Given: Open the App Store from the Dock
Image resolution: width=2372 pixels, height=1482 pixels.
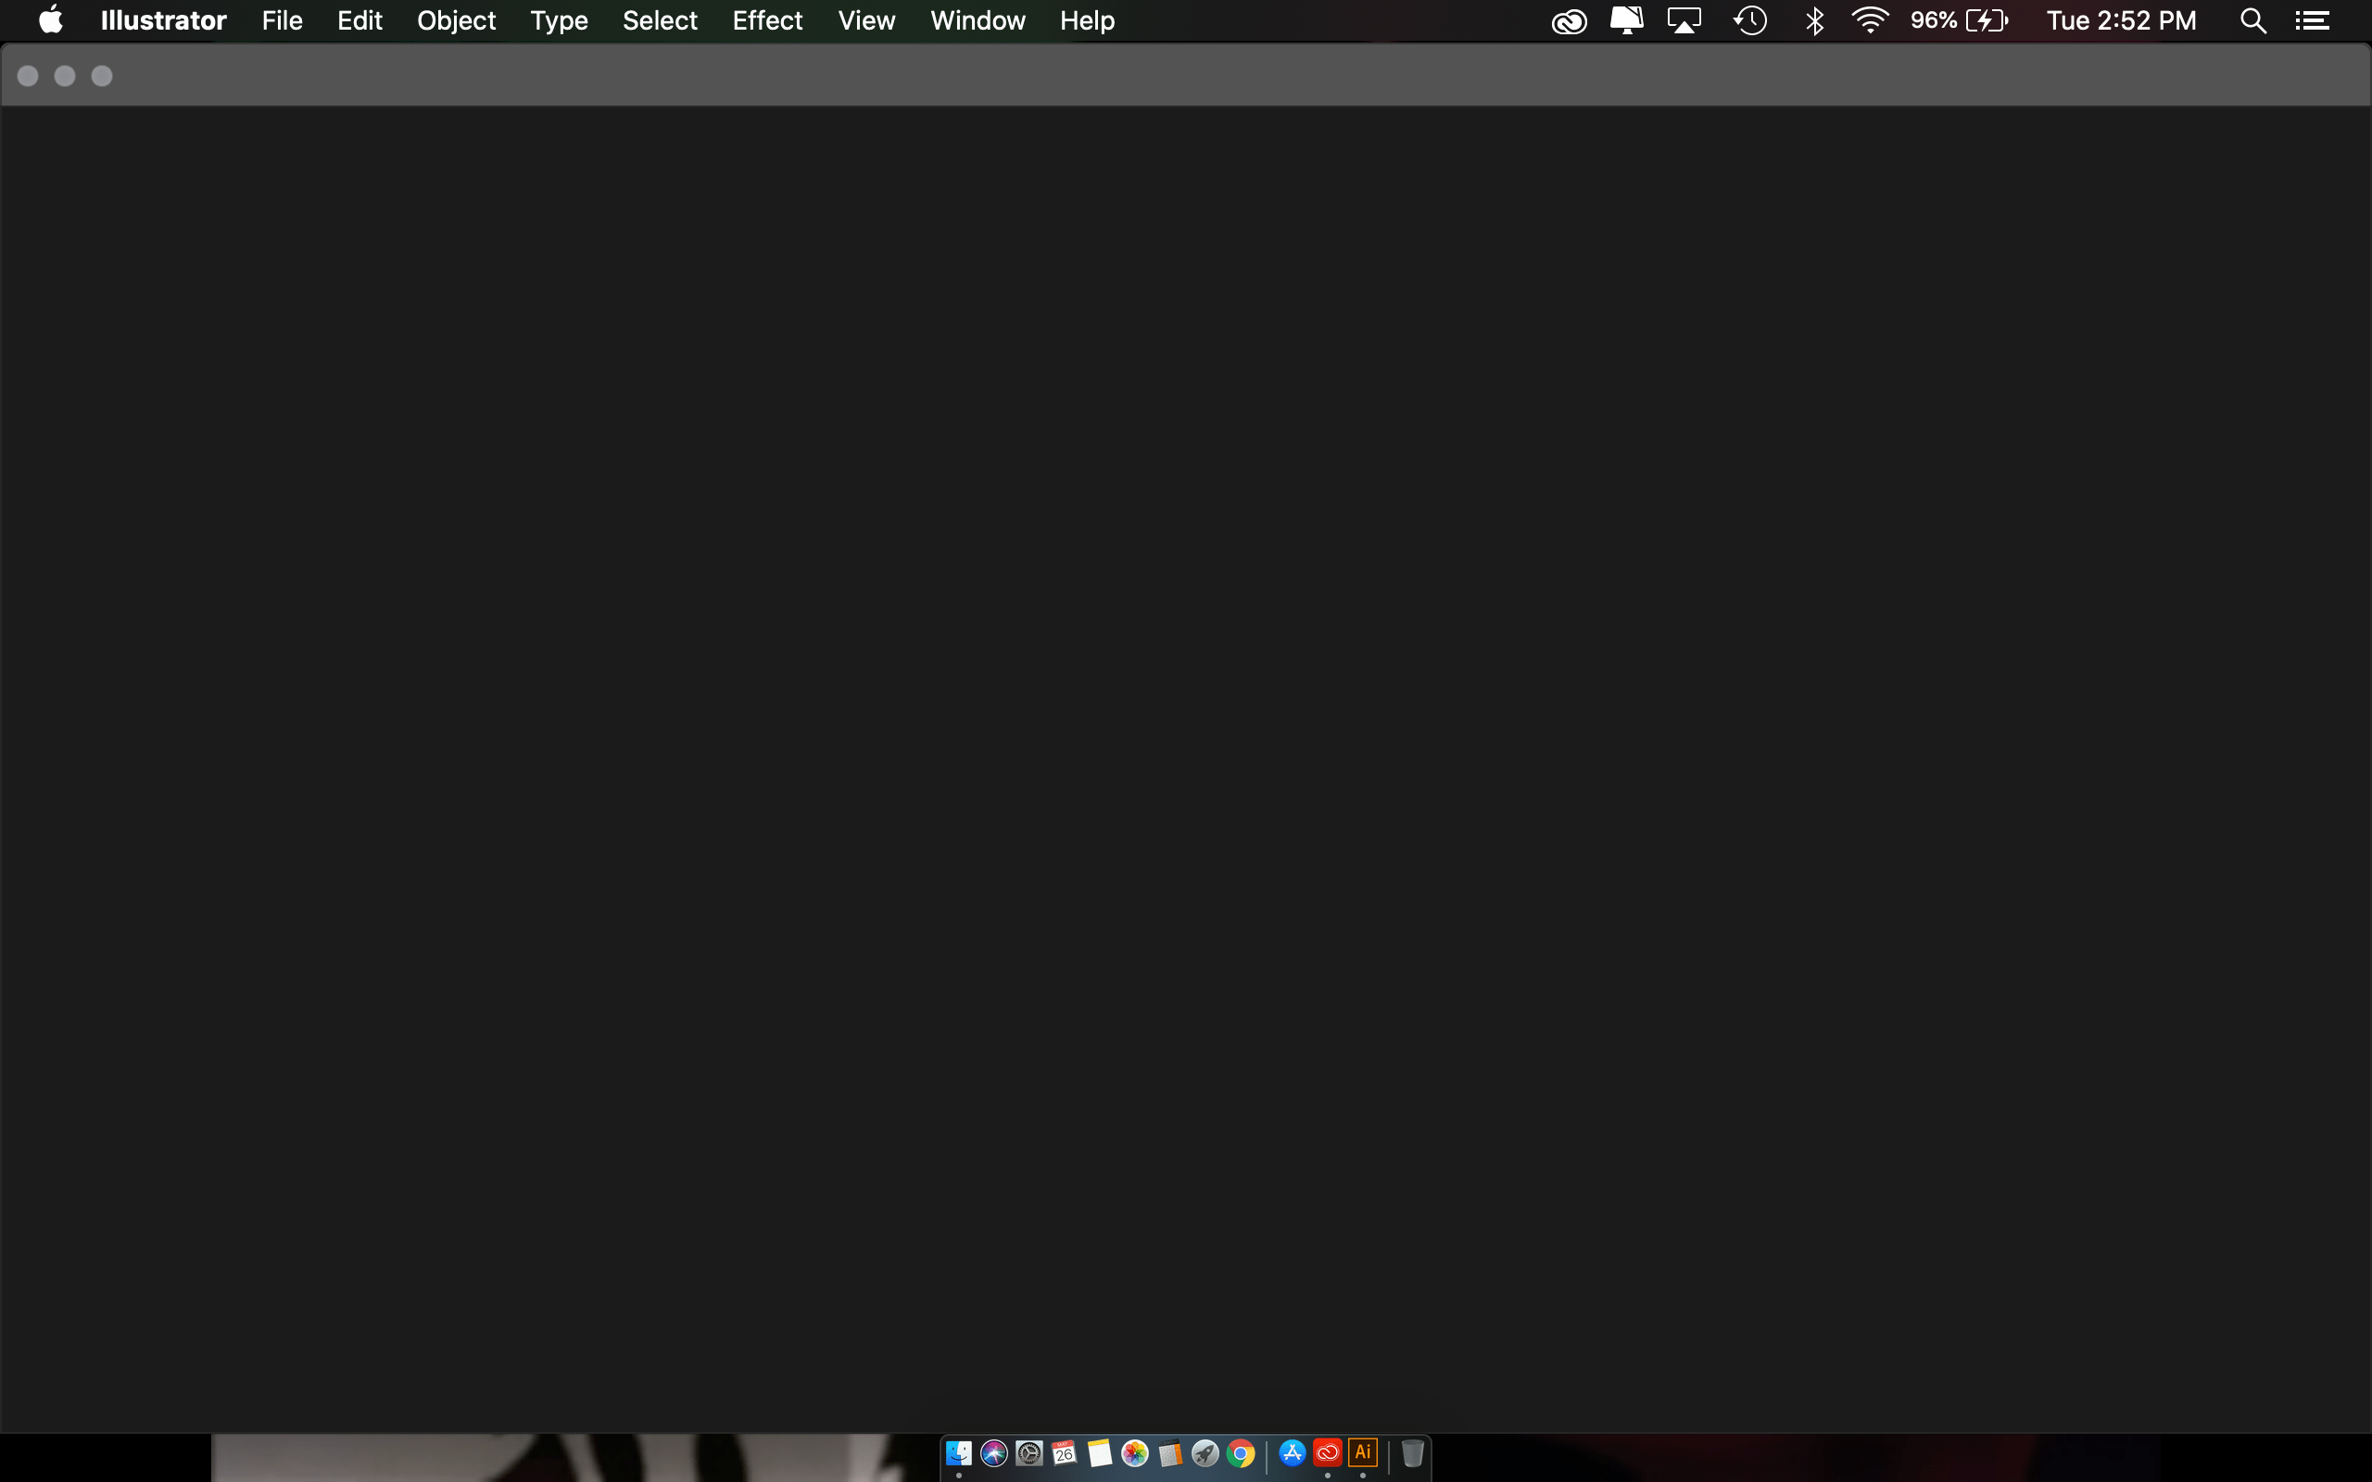Looking at the screenshot, I should pyautogui.click(x=1293, y=1454).
